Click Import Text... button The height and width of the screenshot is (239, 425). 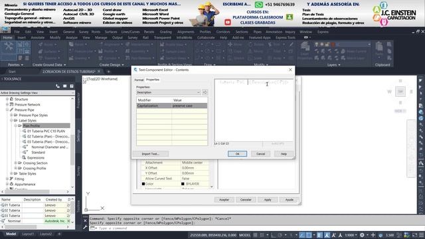[x=151, y=154]
